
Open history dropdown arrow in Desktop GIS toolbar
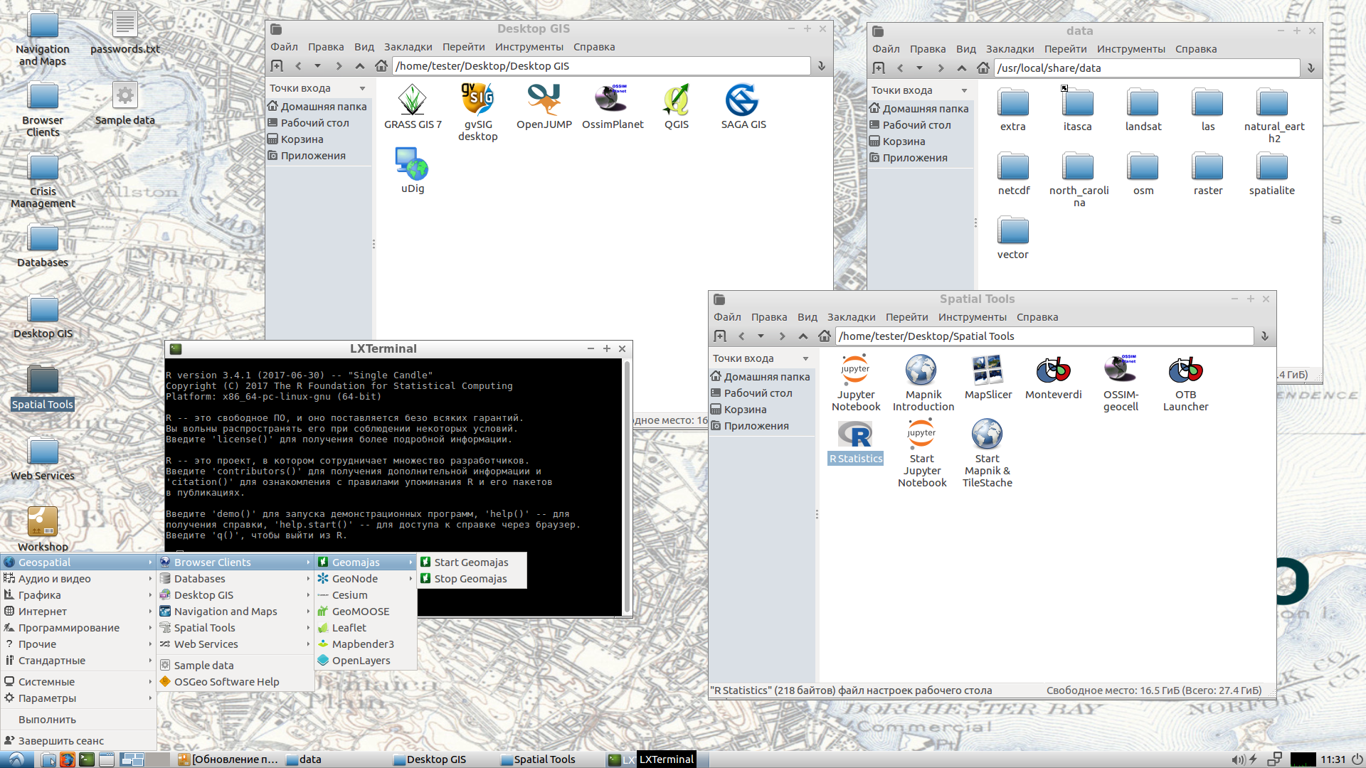[x=318, y=66]
